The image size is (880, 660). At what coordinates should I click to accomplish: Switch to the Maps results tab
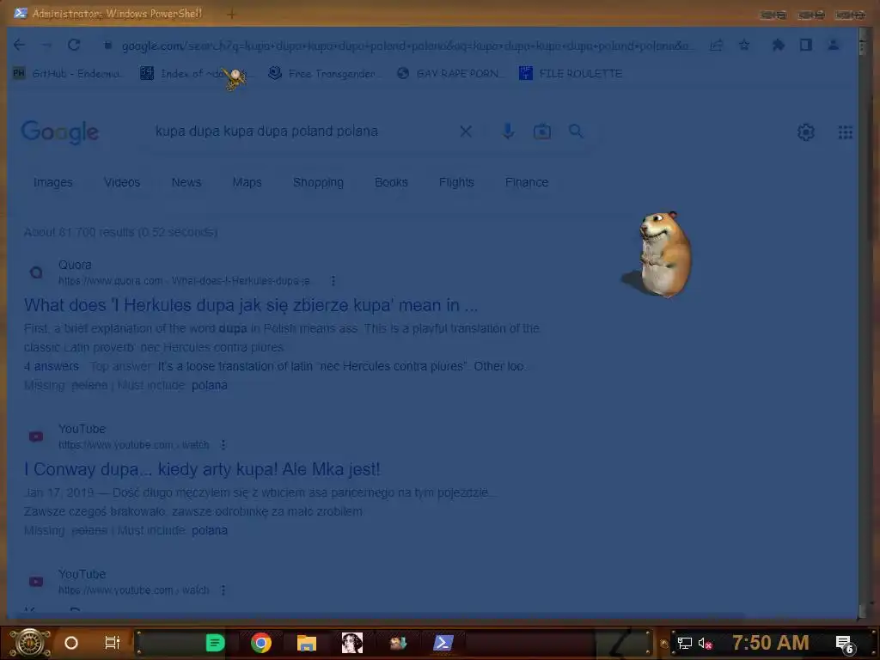point(247,182)
